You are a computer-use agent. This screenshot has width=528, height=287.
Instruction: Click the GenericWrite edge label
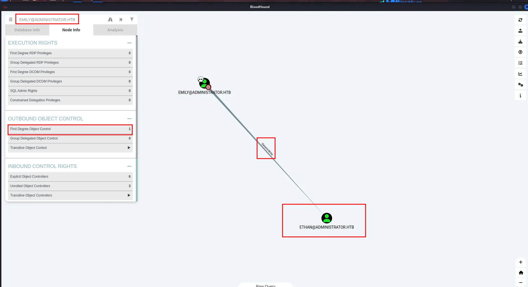(x=267, y=149)
